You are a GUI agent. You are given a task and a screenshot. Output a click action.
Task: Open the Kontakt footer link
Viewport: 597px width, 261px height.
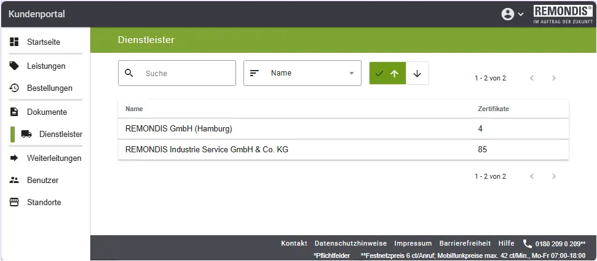coord(294,243)
